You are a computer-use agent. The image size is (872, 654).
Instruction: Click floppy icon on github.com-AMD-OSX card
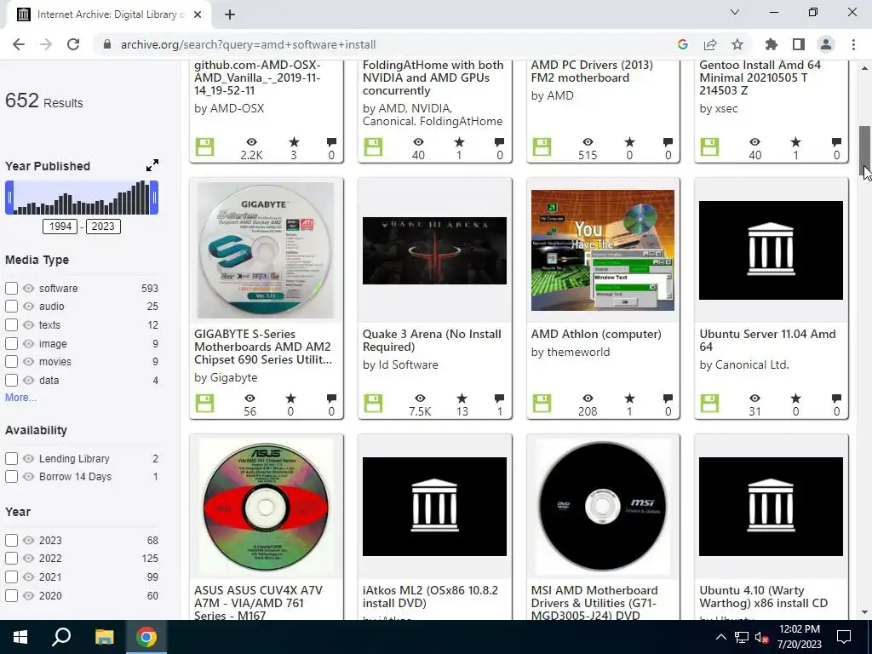[204, 146]
